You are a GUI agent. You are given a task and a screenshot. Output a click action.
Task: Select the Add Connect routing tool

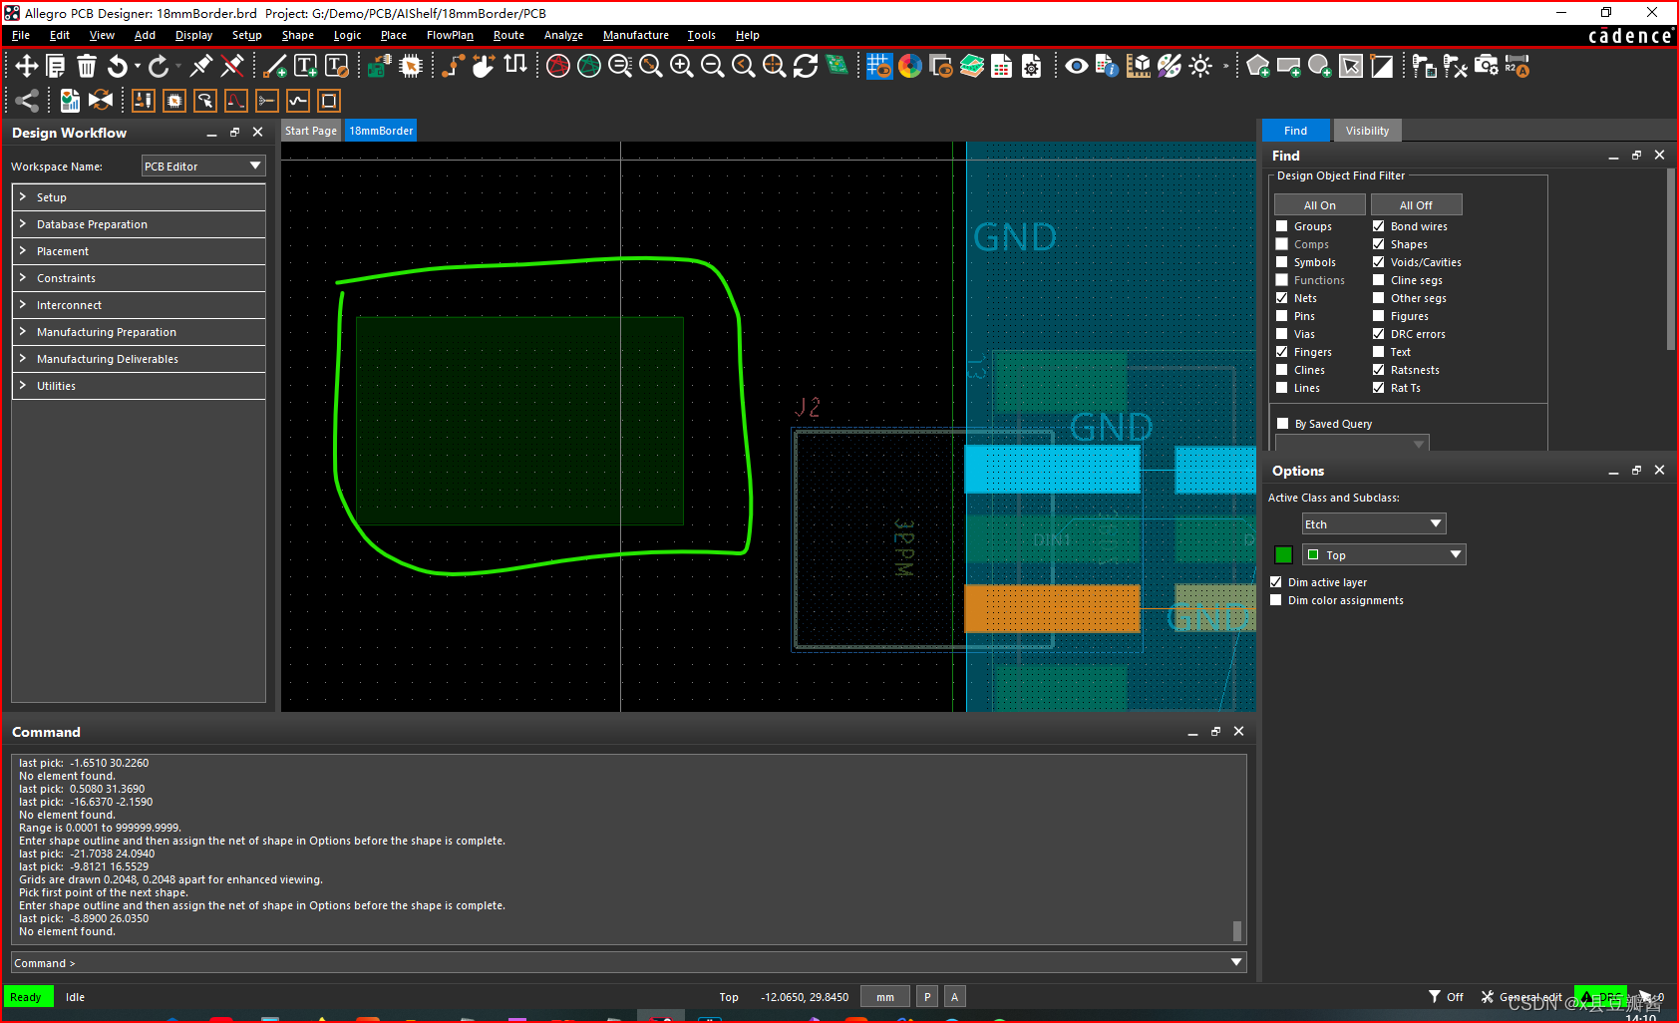pos(453,66)
